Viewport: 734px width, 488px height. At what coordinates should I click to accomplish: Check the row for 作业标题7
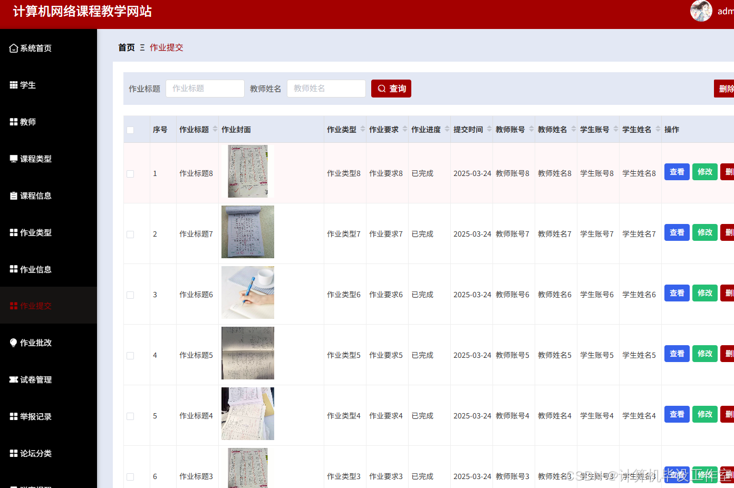pyautogui.click(x=130, y=234)
